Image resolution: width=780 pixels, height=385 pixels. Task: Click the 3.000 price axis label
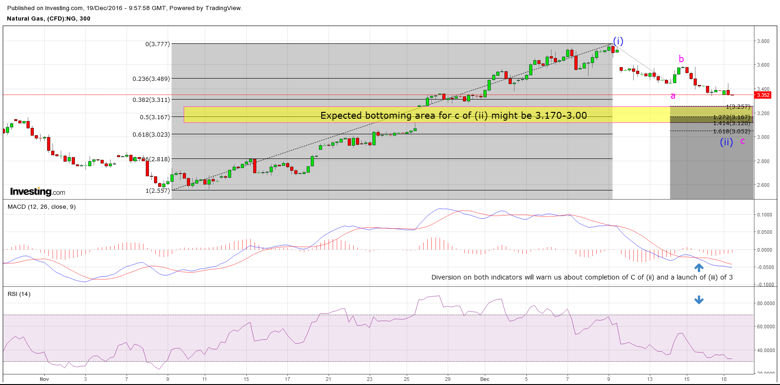tap(763, 137)
